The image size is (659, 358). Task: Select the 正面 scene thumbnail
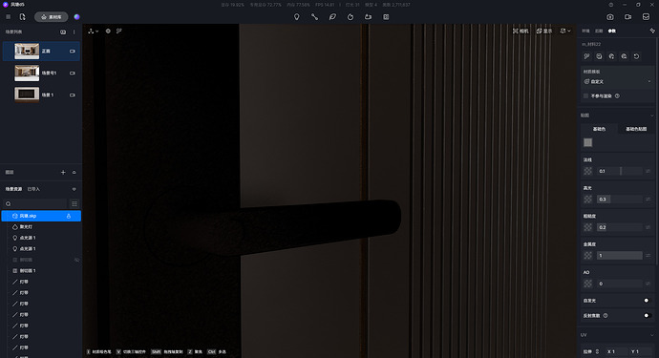[27, 51]
